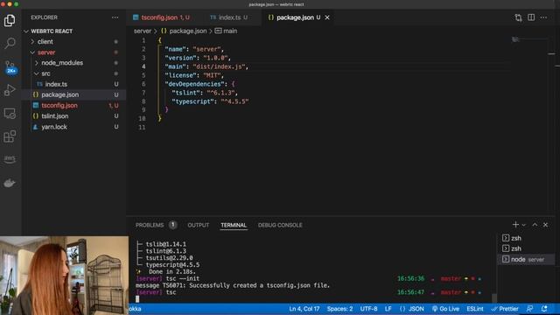Open the Output panel tab

click(199, 225)
